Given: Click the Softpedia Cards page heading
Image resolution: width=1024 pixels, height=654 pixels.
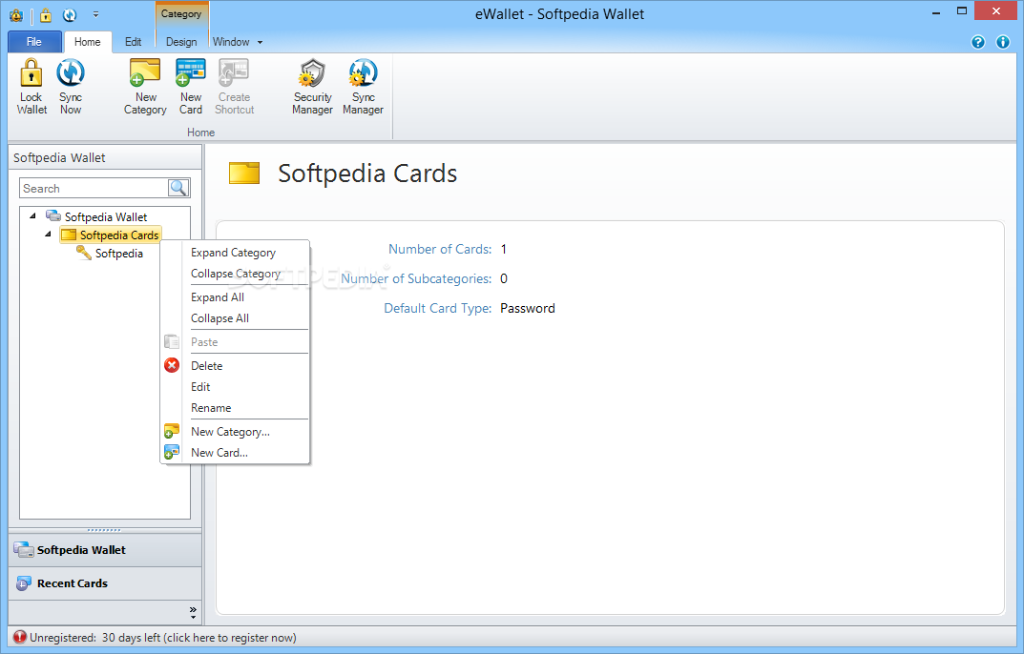Looking at the screenshot, I should click(367, 173).
